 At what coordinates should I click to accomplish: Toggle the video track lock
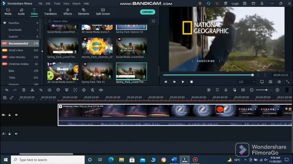tap(10, 115)
